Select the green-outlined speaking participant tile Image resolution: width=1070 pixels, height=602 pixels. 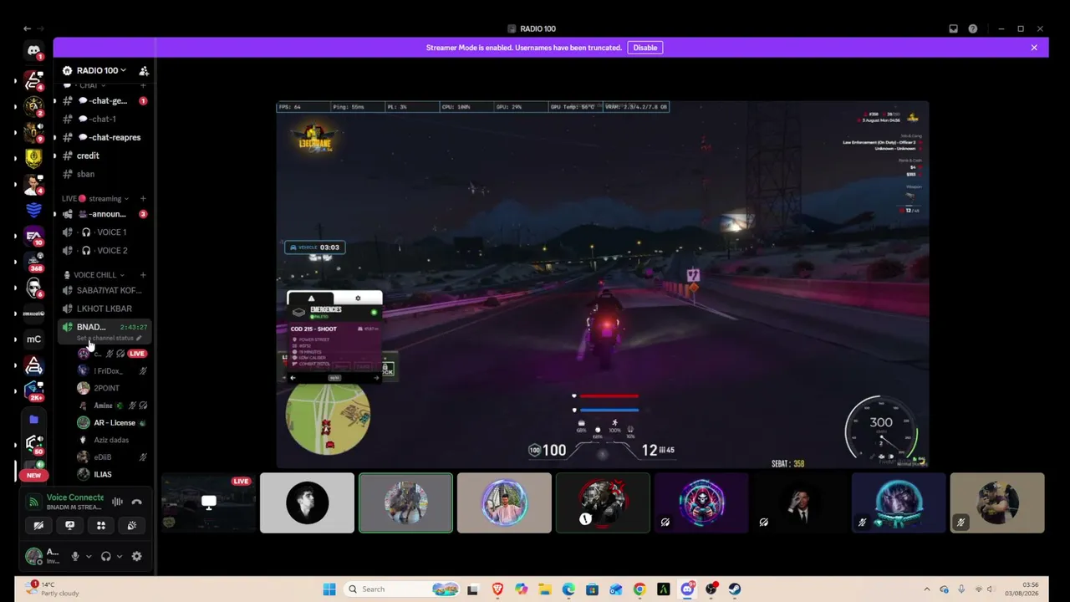tap(405, 503)
